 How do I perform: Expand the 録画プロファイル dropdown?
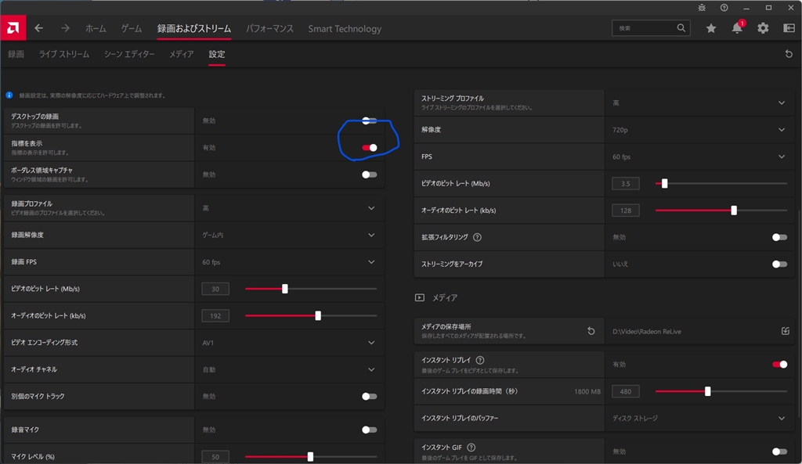click(371, 208)
